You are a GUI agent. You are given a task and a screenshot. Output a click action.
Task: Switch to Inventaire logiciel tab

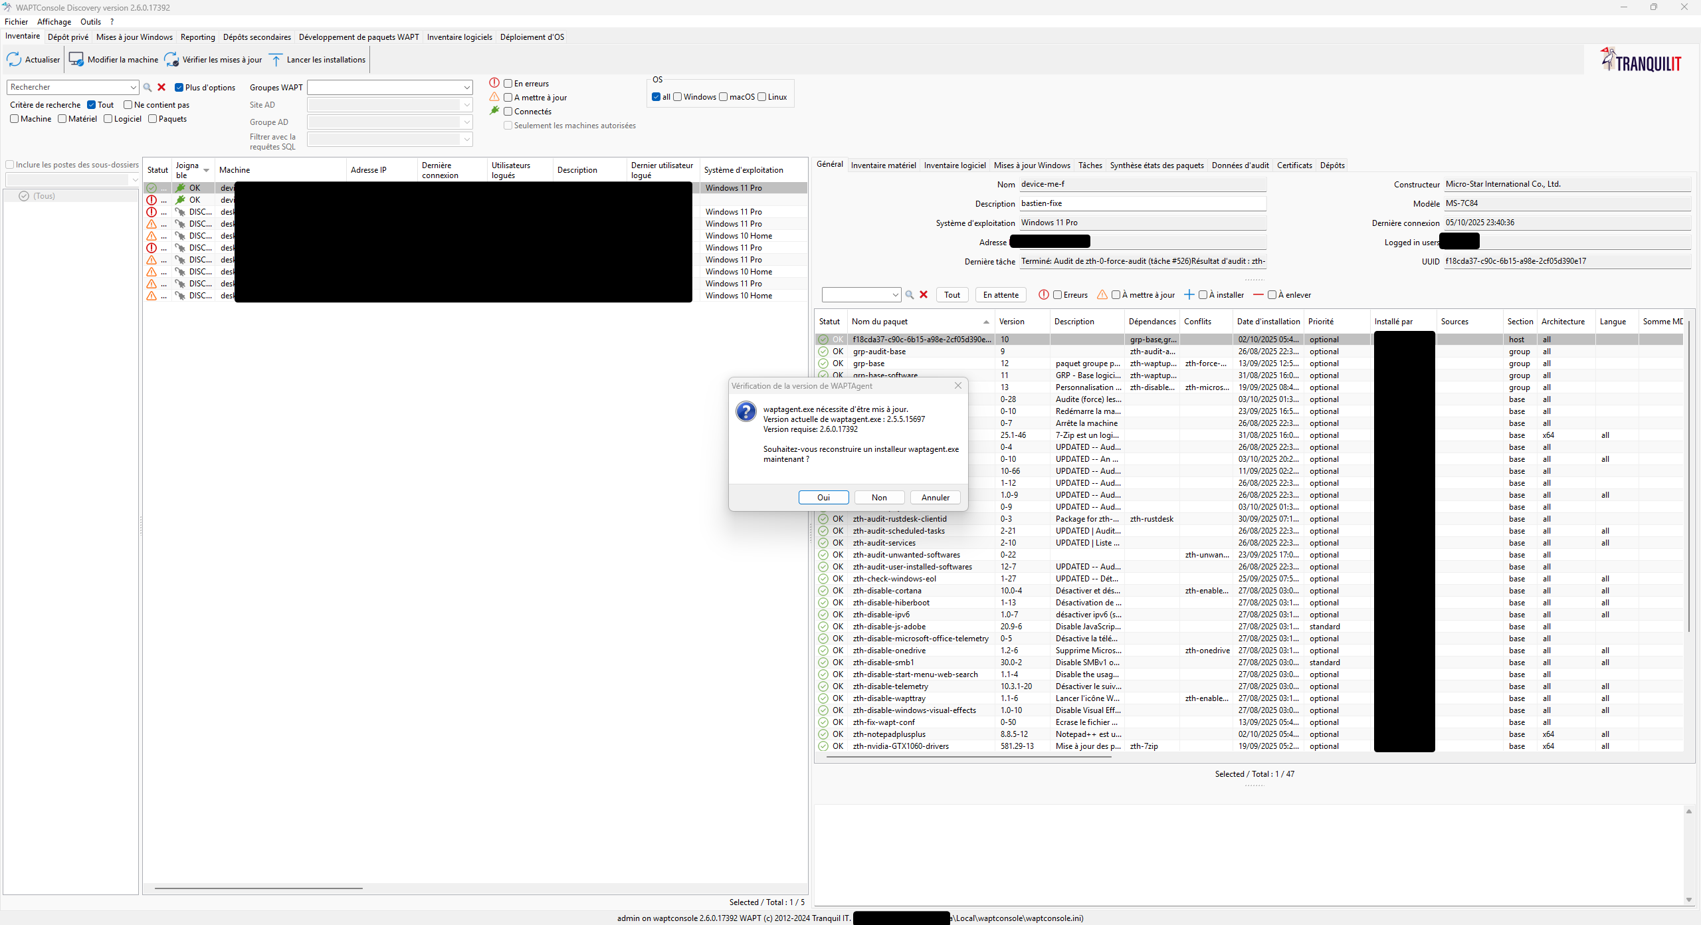point(954,165)
